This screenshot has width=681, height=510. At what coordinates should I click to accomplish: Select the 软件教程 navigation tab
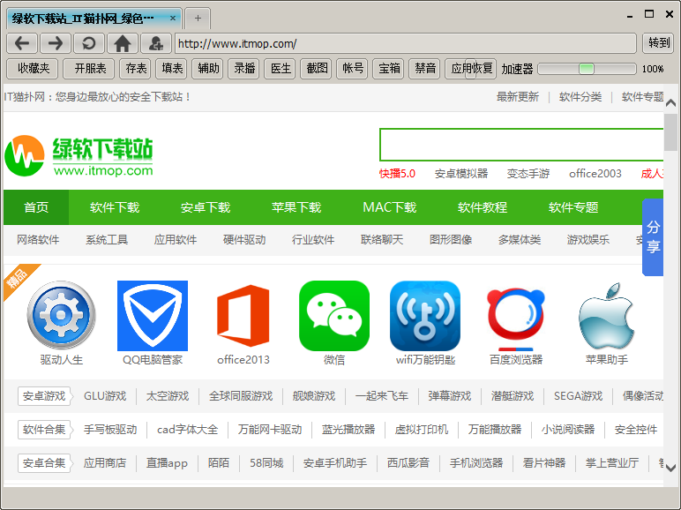click(x=483, y=207)
